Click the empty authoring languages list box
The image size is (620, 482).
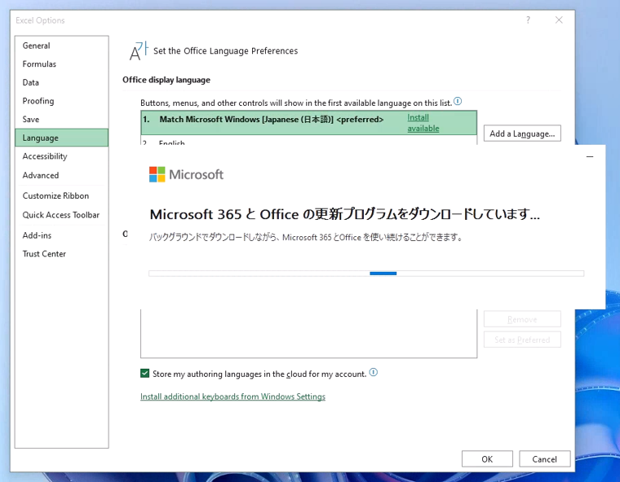click(309, 334)
